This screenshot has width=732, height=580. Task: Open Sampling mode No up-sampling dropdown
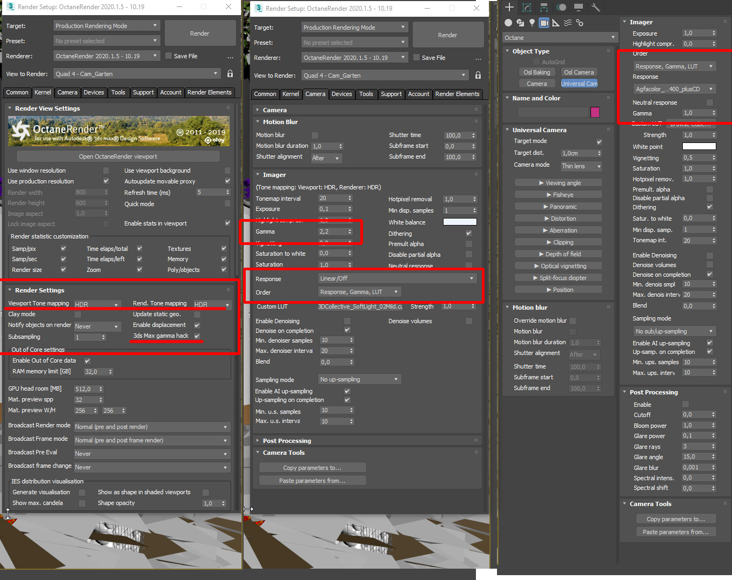click(360, 379)
